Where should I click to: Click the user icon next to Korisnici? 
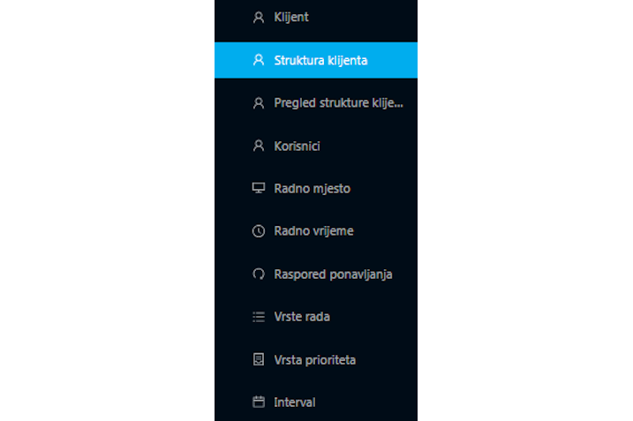tap(259, 146)
